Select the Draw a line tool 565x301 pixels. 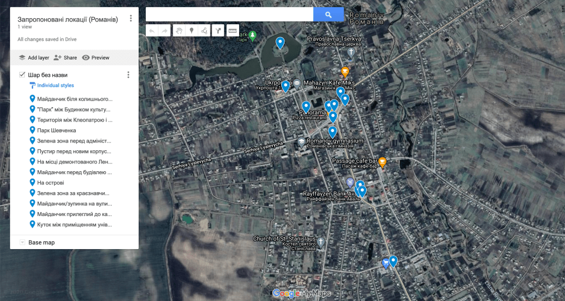pyautogui.click(x=204, y=31)
